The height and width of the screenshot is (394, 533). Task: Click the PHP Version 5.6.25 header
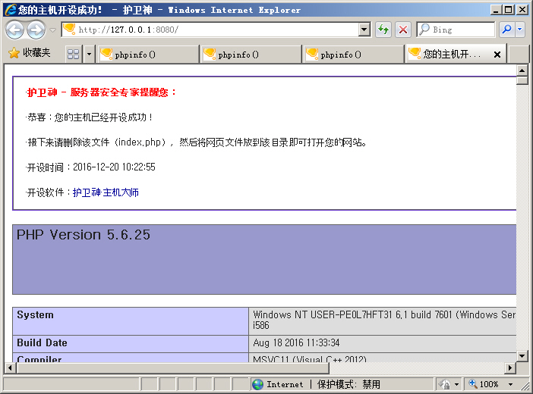click(84, 235)
